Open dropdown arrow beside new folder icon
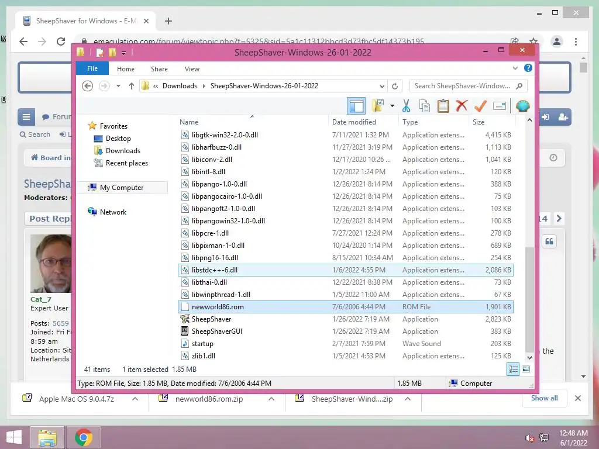The height and width of the screenshot is (449, 599). [x=392, y=106]
